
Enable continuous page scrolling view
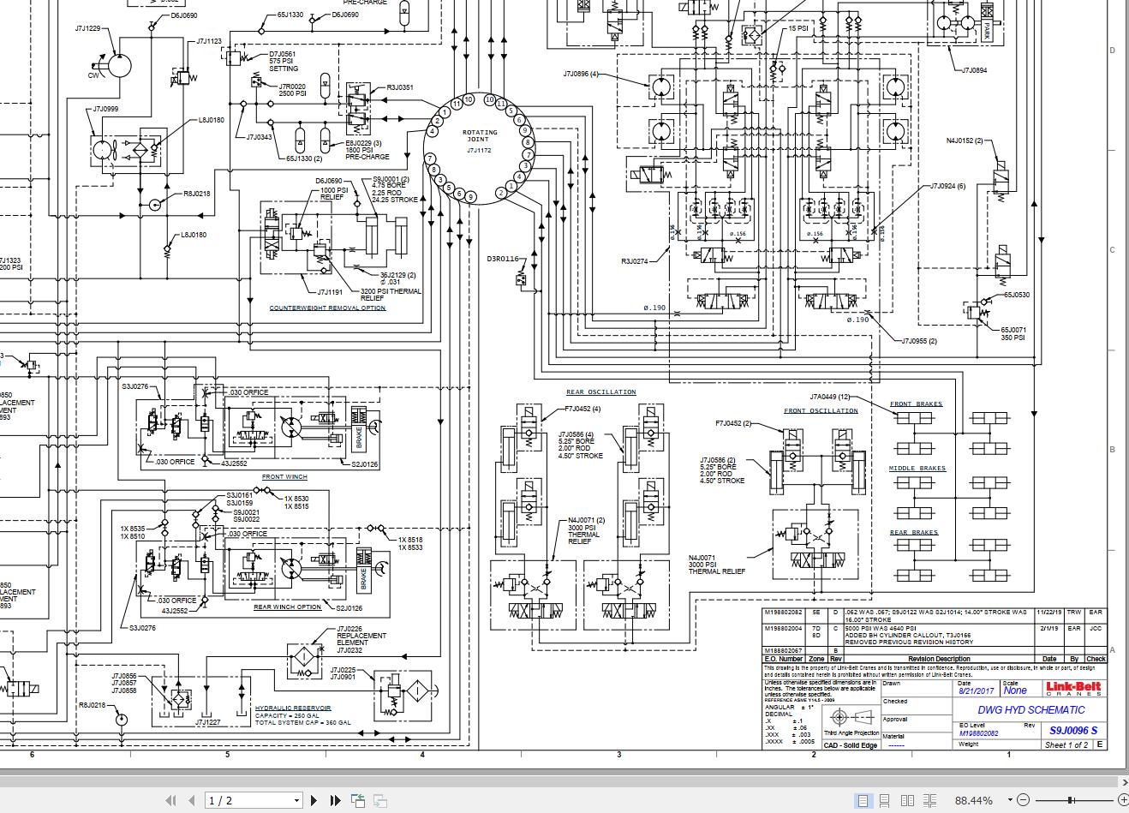(x=886, y=799)
